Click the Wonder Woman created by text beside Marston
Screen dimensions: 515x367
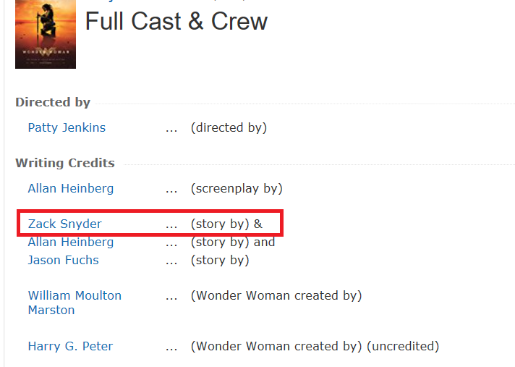click(x=276, y=295)
